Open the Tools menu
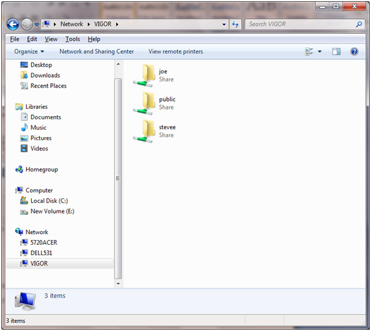The height and width of the screenshot is (331, 371). click(72, 39)
